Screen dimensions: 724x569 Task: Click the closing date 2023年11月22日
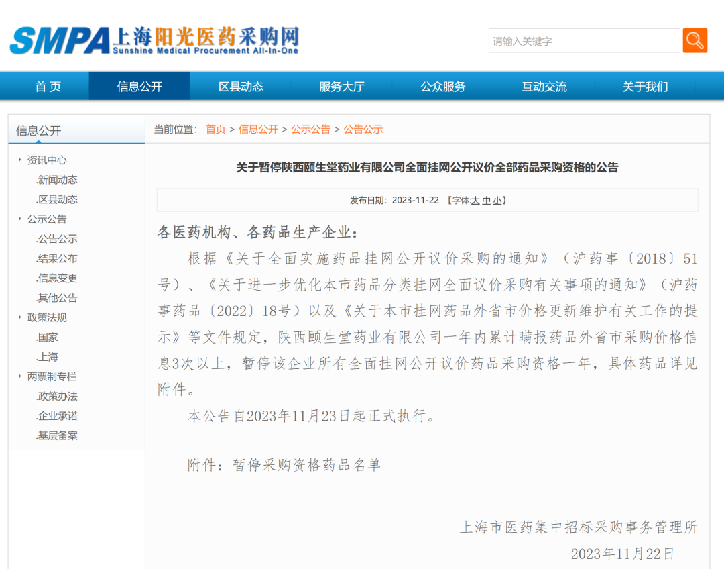622,554
